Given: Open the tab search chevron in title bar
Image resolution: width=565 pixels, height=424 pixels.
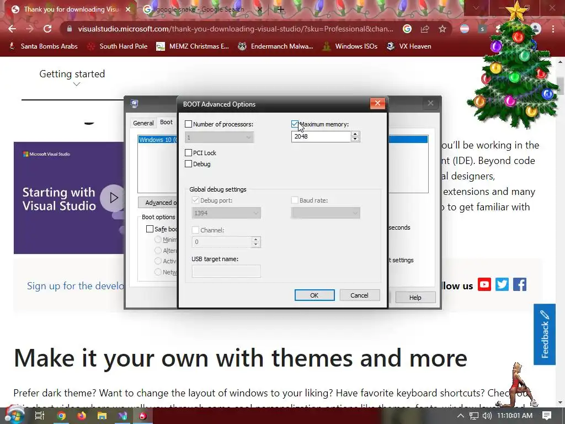Looking at the screenshot, I should [x=476, y=8].
